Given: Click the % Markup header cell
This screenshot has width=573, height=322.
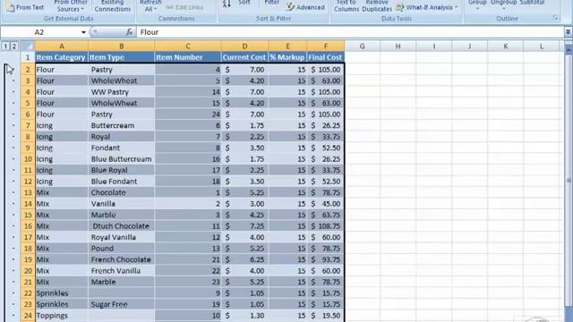Looking at the screenshot, I should point(287,57).
